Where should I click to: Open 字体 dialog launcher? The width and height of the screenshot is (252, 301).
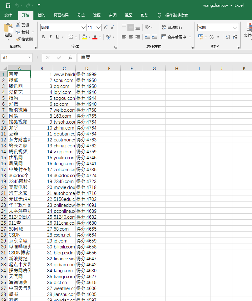click(116, 47)
